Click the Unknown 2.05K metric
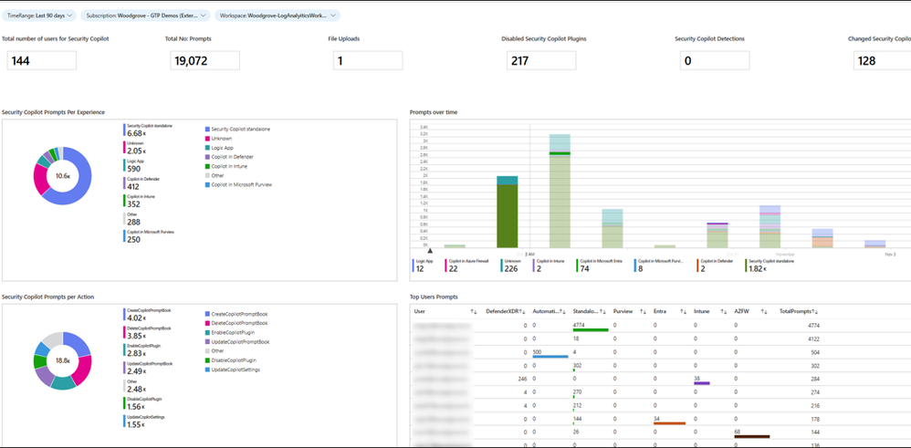Viewport: 911px width, 448px height. click(x=135, y=148)
